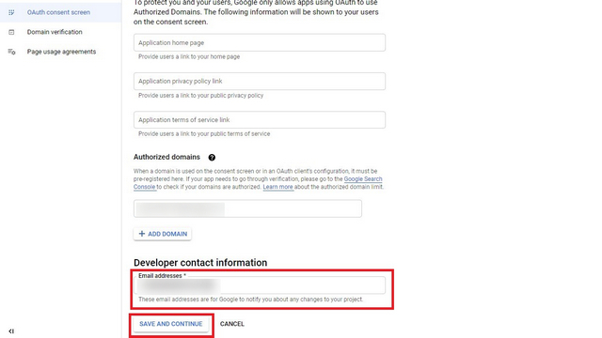Focus the Application home page field
Screen dimensions: 602x338
pyautogui.click(x=260, y=42)
